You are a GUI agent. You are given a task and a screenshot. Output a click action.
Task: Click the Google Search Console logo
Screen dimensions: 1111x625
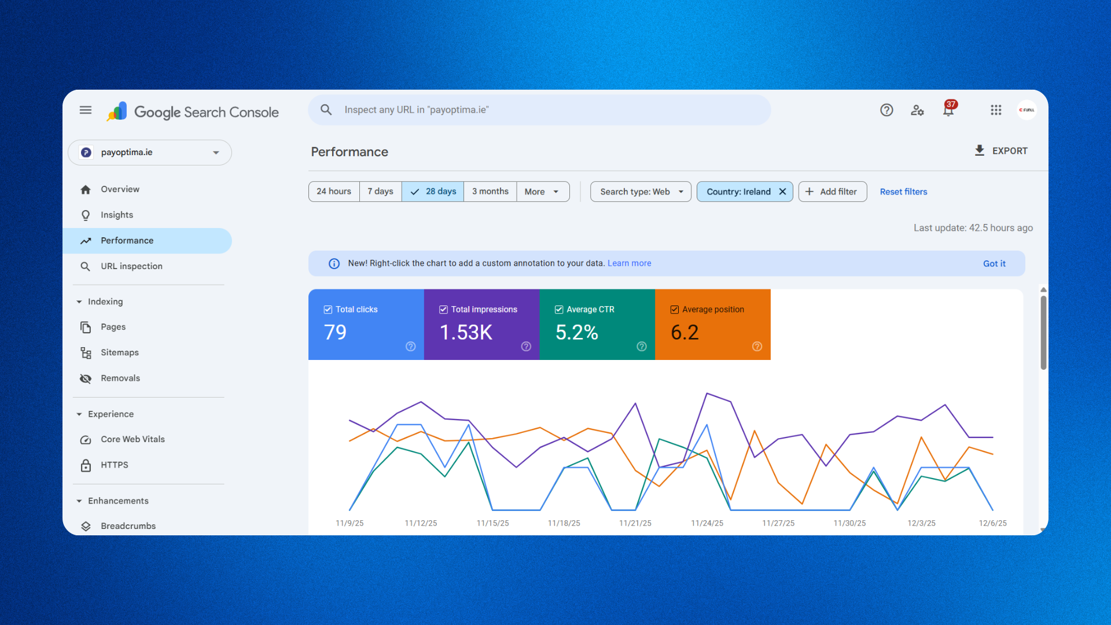pyautogui.click(x=193, y=112)
